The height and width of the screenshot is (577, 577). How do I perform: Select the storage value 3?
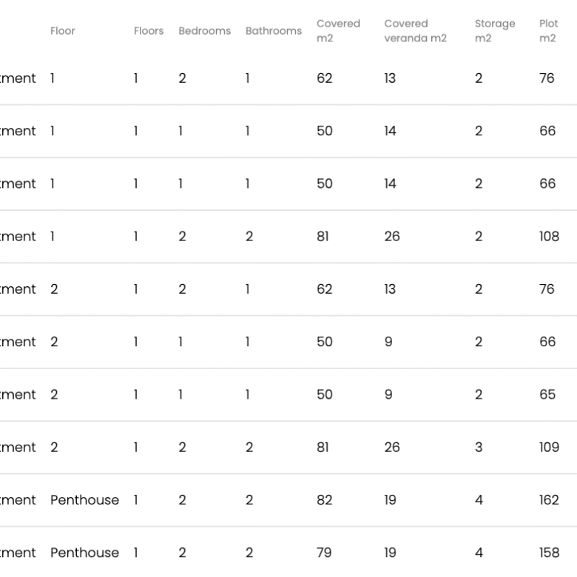(x=479, y=448)
